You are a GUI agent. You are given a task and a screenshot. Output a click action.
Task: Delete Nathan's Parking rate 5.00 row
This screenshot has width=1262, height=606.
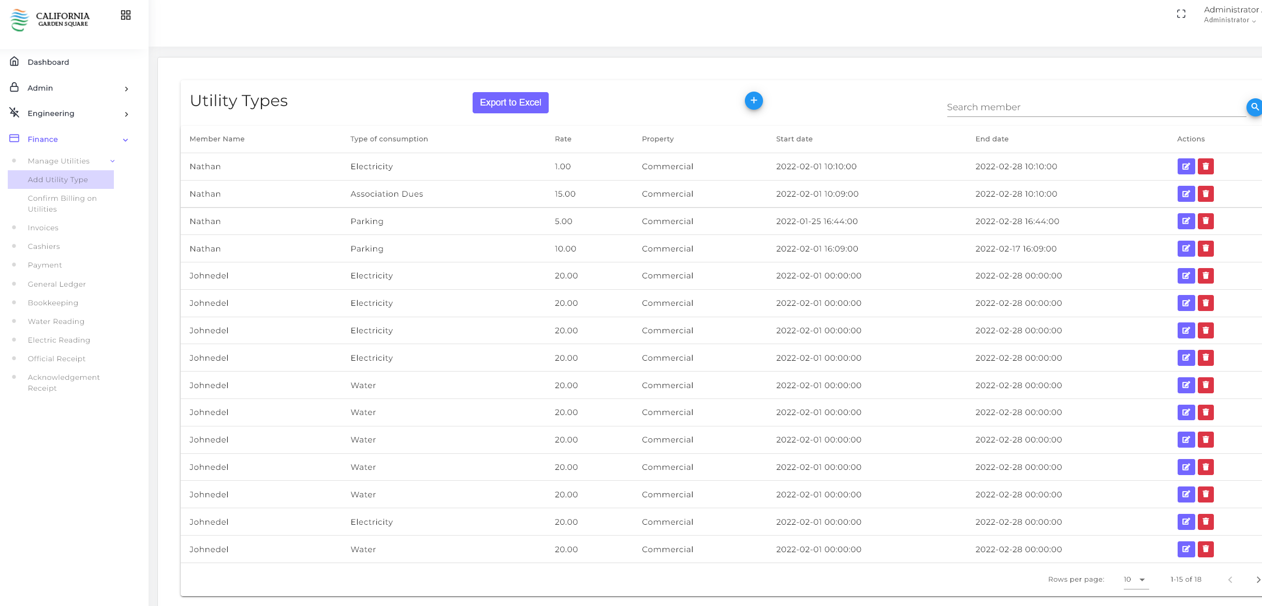[x=1206, y=221]
